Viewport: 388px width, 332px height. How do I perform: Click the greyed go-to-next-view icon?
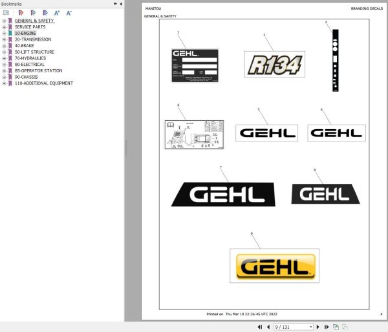click(x=345, y=327)
